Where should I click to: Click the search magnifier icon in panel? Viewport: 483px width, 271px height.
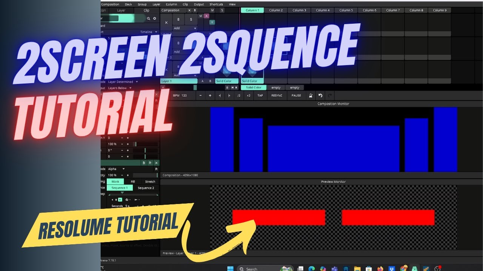coord(149,18)
